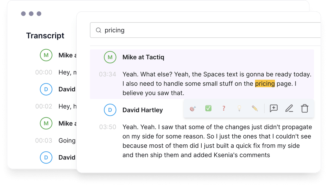The height and width of the screenshot is (187, 328).
Task: Click the search magnifier icon
Action: point(99,30)
